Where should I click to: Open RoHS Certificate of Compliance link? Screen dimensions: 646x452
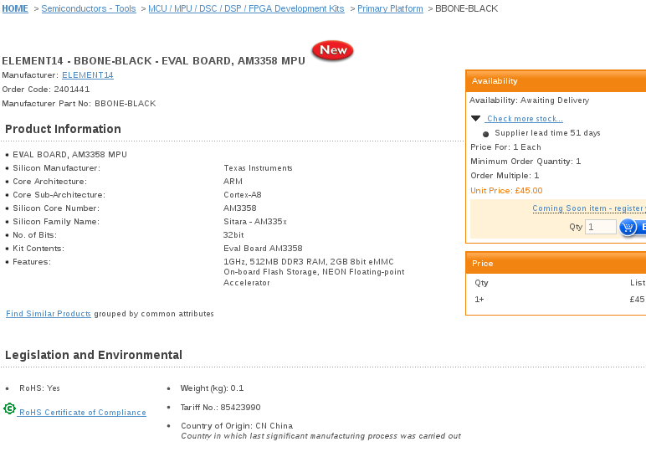pos(83,413)
